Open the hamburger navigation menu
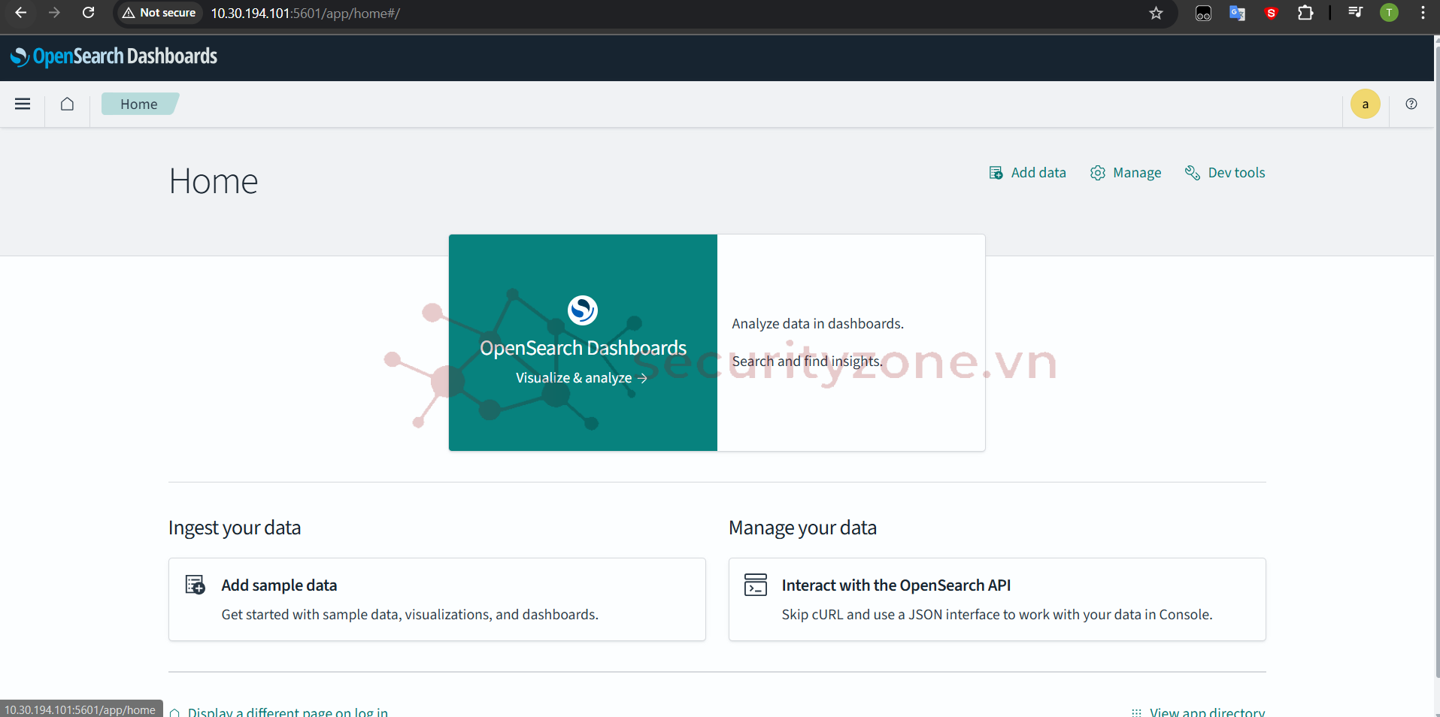 [23, 104]
